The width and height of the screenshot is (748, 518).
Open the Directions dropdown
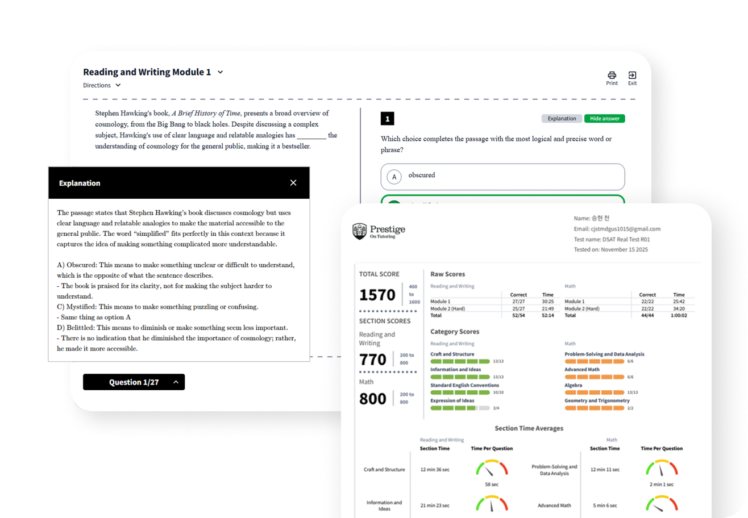pos(102,85)
